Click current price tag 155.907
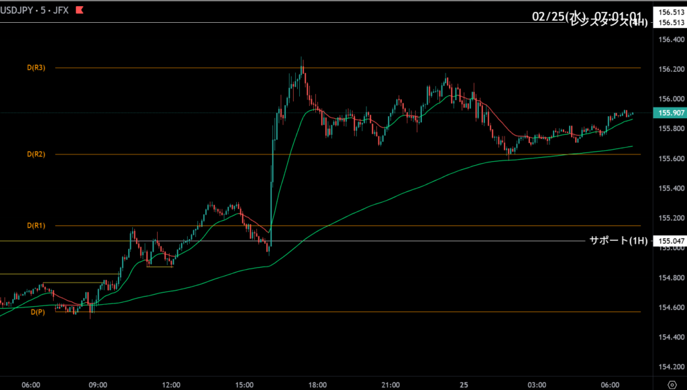Viewport: 687px width, 390px height. tap(670, 113)
